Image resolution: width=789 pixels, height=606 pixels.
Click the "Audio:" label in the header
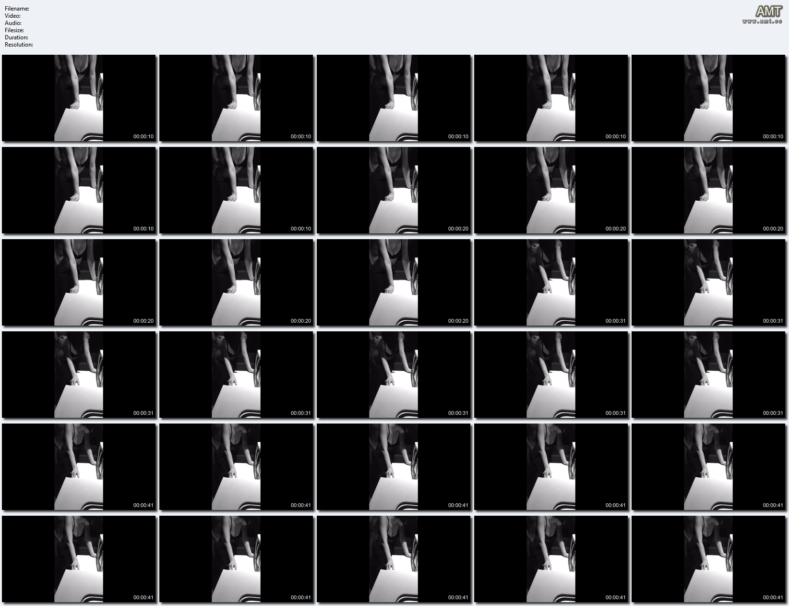click(x=13, y=23)
